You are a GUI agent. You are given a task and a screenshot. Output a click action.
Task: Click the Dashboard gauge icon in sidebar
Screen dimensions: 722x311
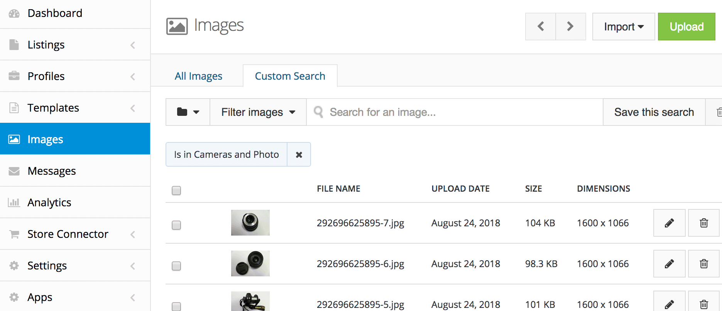click(14, 13)
